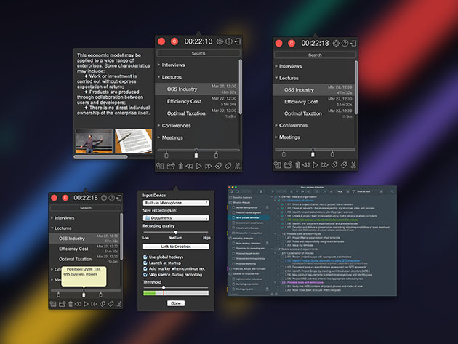The image size is (458, 344).
Task: Expand Interviews group in the 00:22:13 window
Action: point(159,65)
